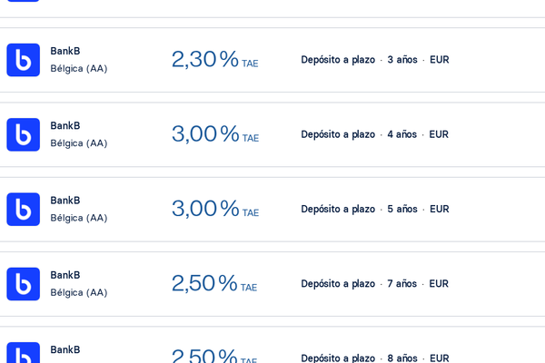Image resolution: width=545 pixels, height=363 pixels.
Task: Click BankB name in 3 años row
Action: click(65, 51)
